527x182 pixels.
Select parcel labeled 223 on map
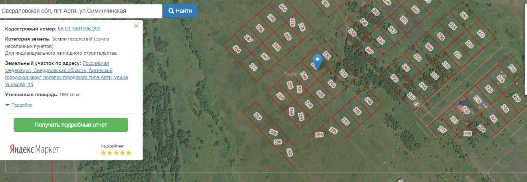tap(469, 44)
